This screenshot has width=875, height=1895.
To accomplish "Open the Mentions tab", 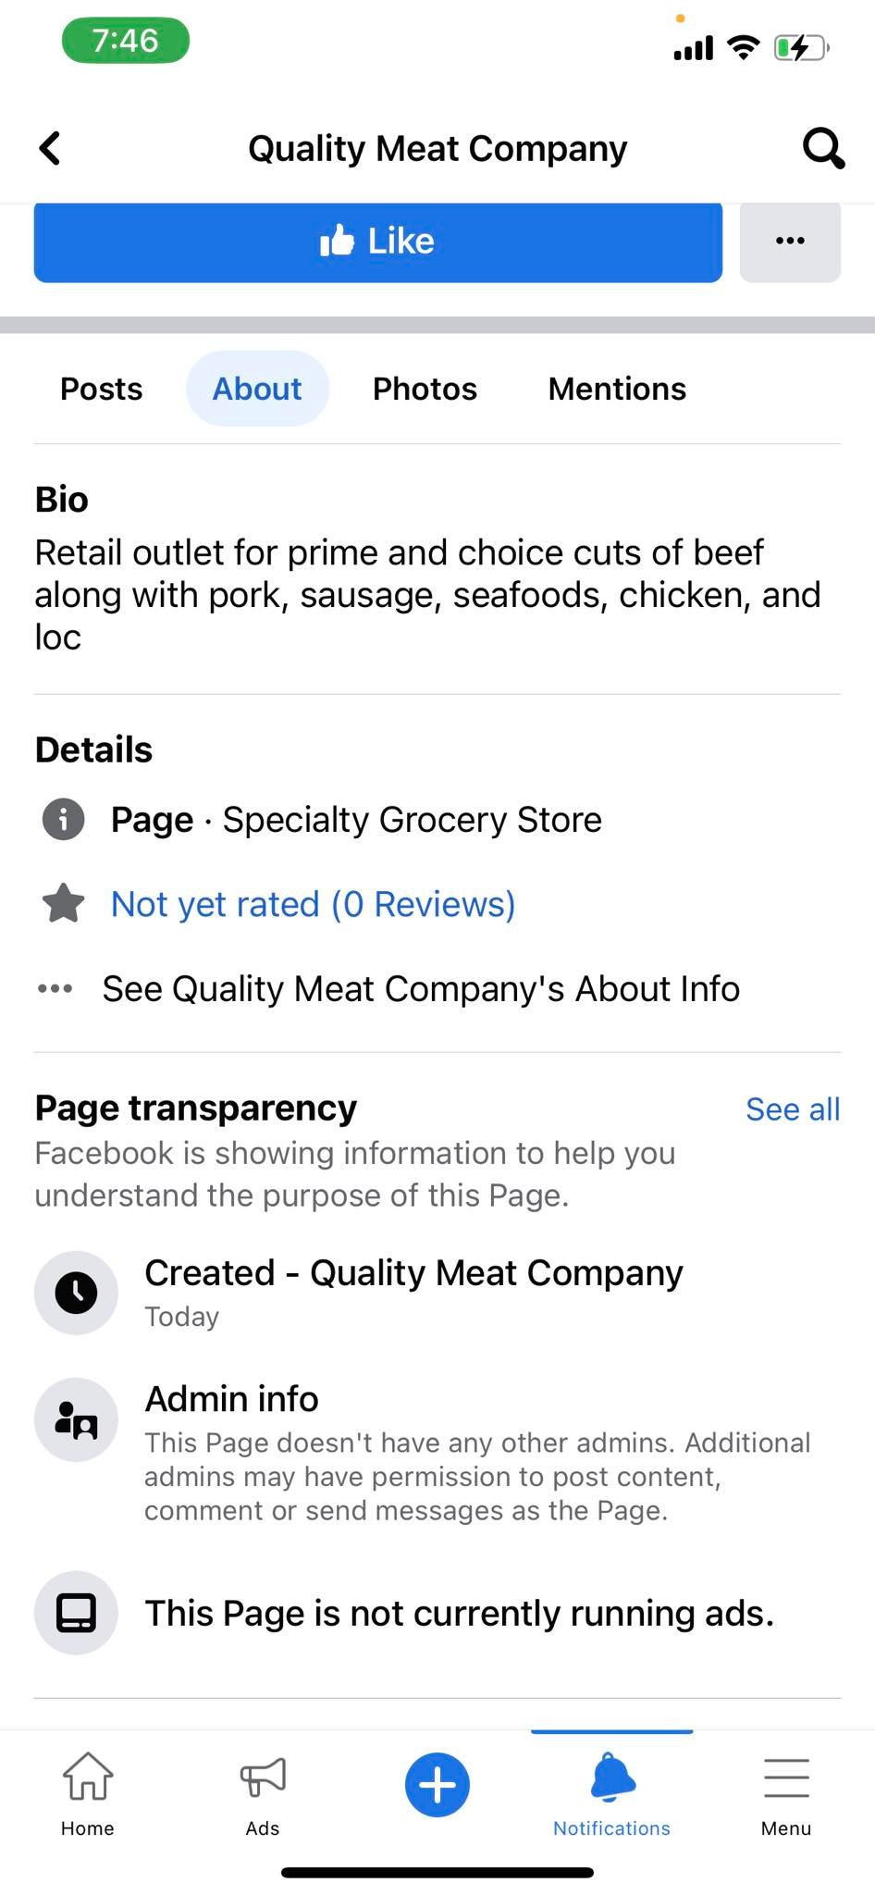I will coord(617,389).
